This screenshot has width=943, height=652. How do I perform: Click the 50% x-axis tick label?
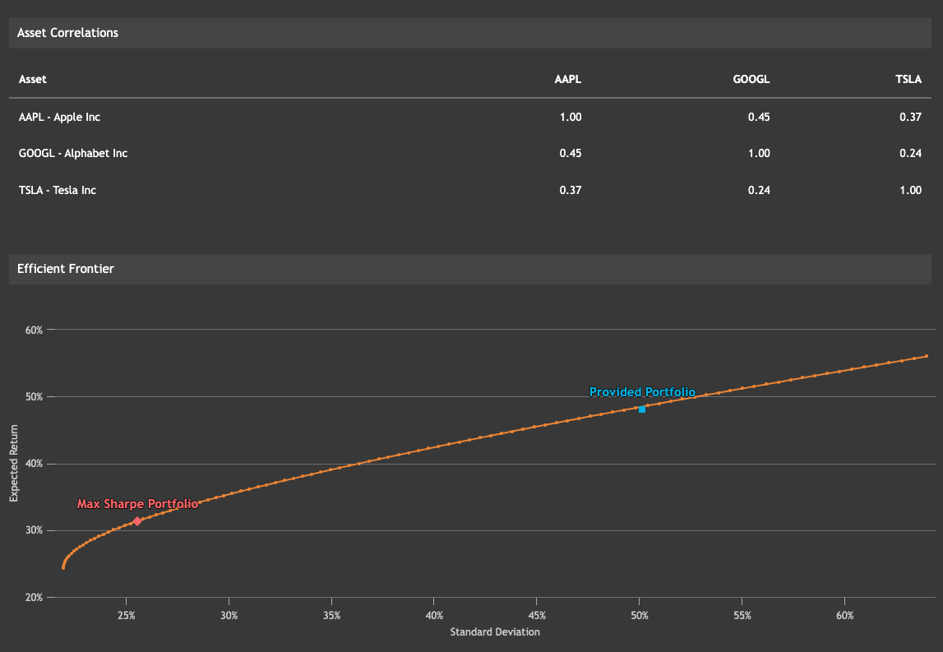tap(639, 614)
